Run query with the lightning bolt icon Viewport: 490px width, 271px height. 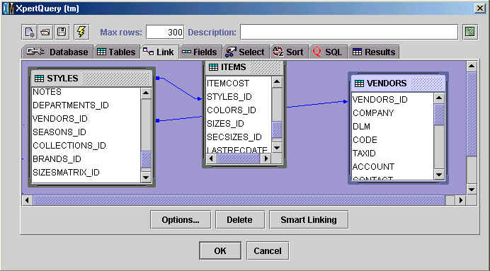81,32
